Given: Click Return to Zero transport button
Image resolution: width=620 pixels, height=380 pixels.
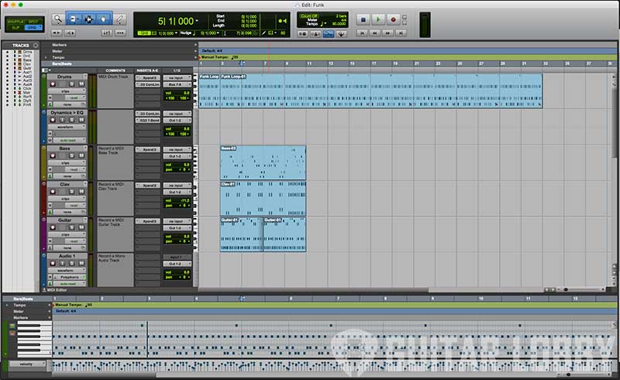Looking at the screenshot, I should click(362, 33).
